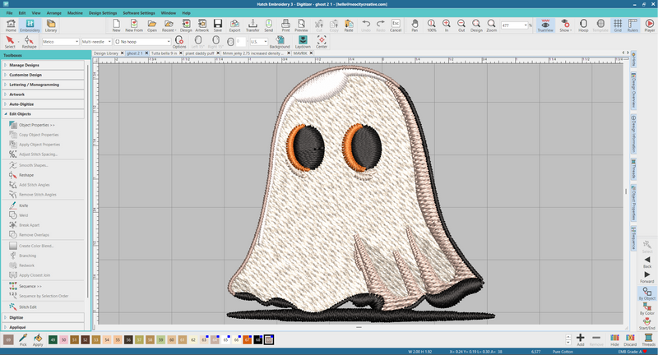The width and height of the screenshot is (658, 355).
Task: Select the Pan hand tool
Action: pyautogui.click(x=415, y=25)
